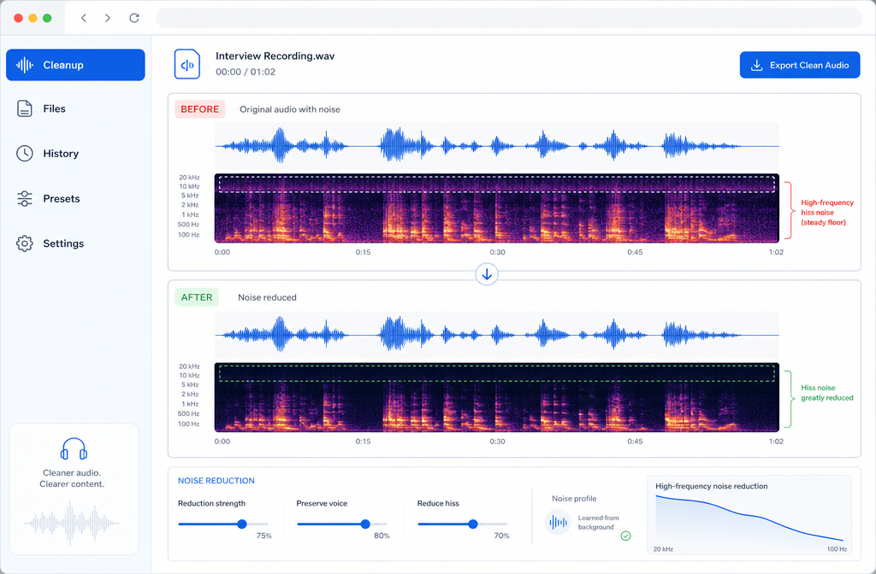Screen dimensions: 876x574
Task: Click the 0:15 marker under Before spectrogram
Action: click(x=363, y=252)
